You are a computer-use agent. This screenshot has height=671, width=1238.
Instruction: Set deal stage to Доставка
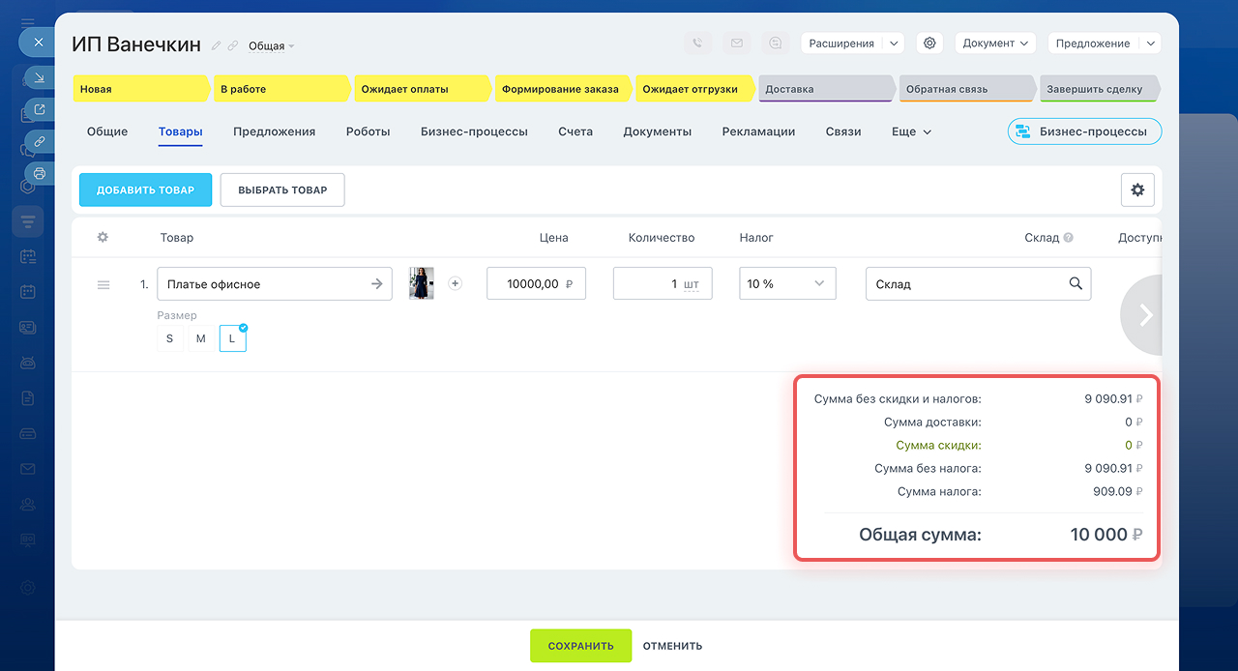pos(824,89)
